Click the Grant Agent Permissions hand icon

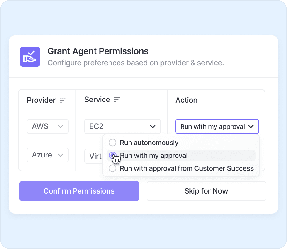[x=30, y=57]
